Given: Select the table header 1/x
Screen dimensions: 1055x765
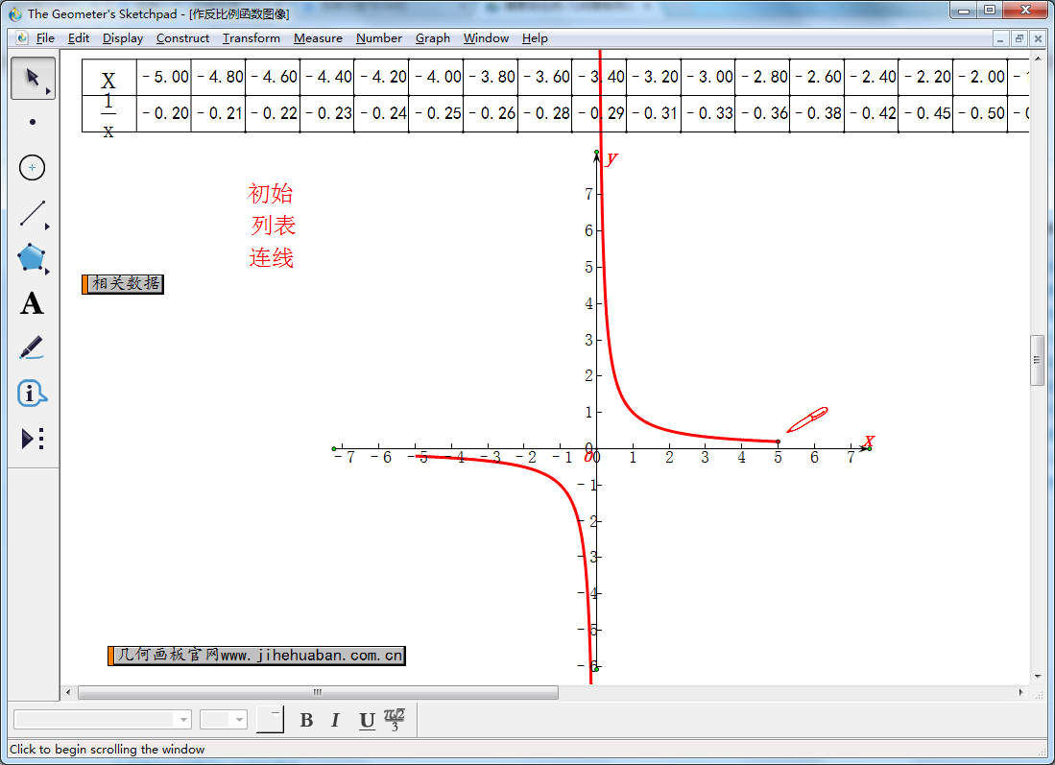Looking at the screenshot, I should pos(108,114).
